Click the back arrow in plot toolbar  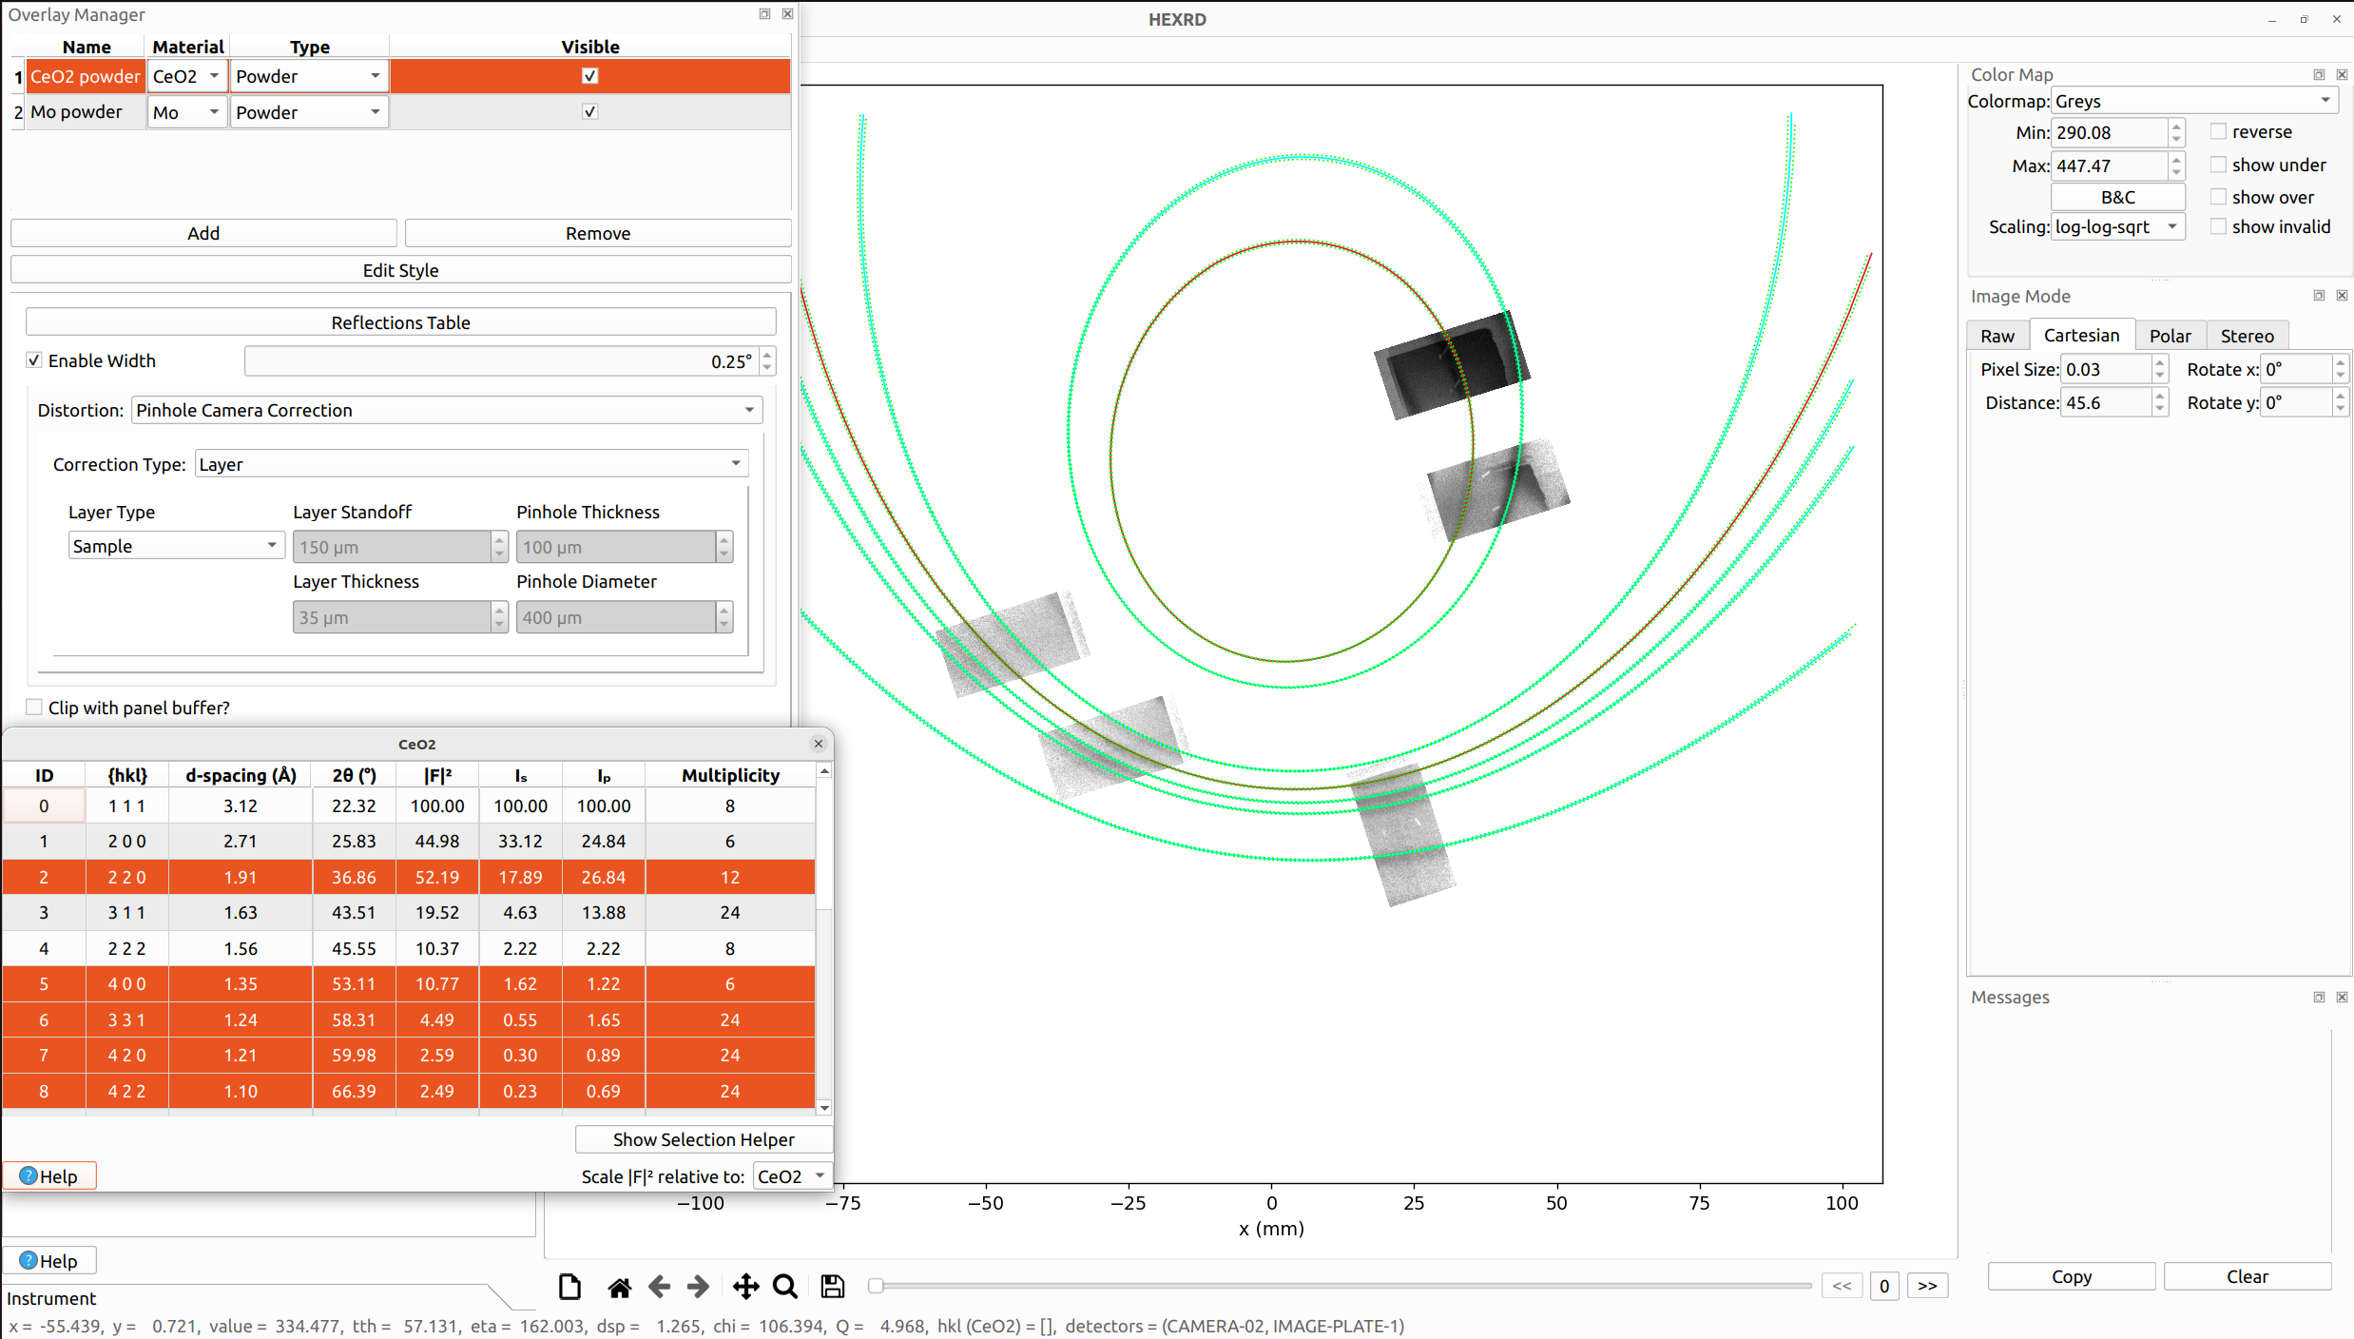[659, 1287]
